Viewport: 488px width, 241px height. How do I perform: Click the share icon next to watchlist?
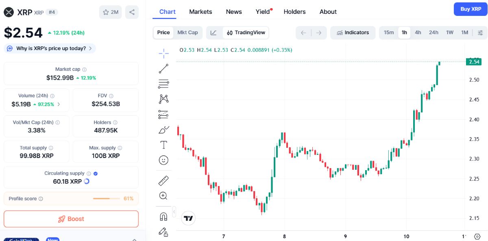132,12
